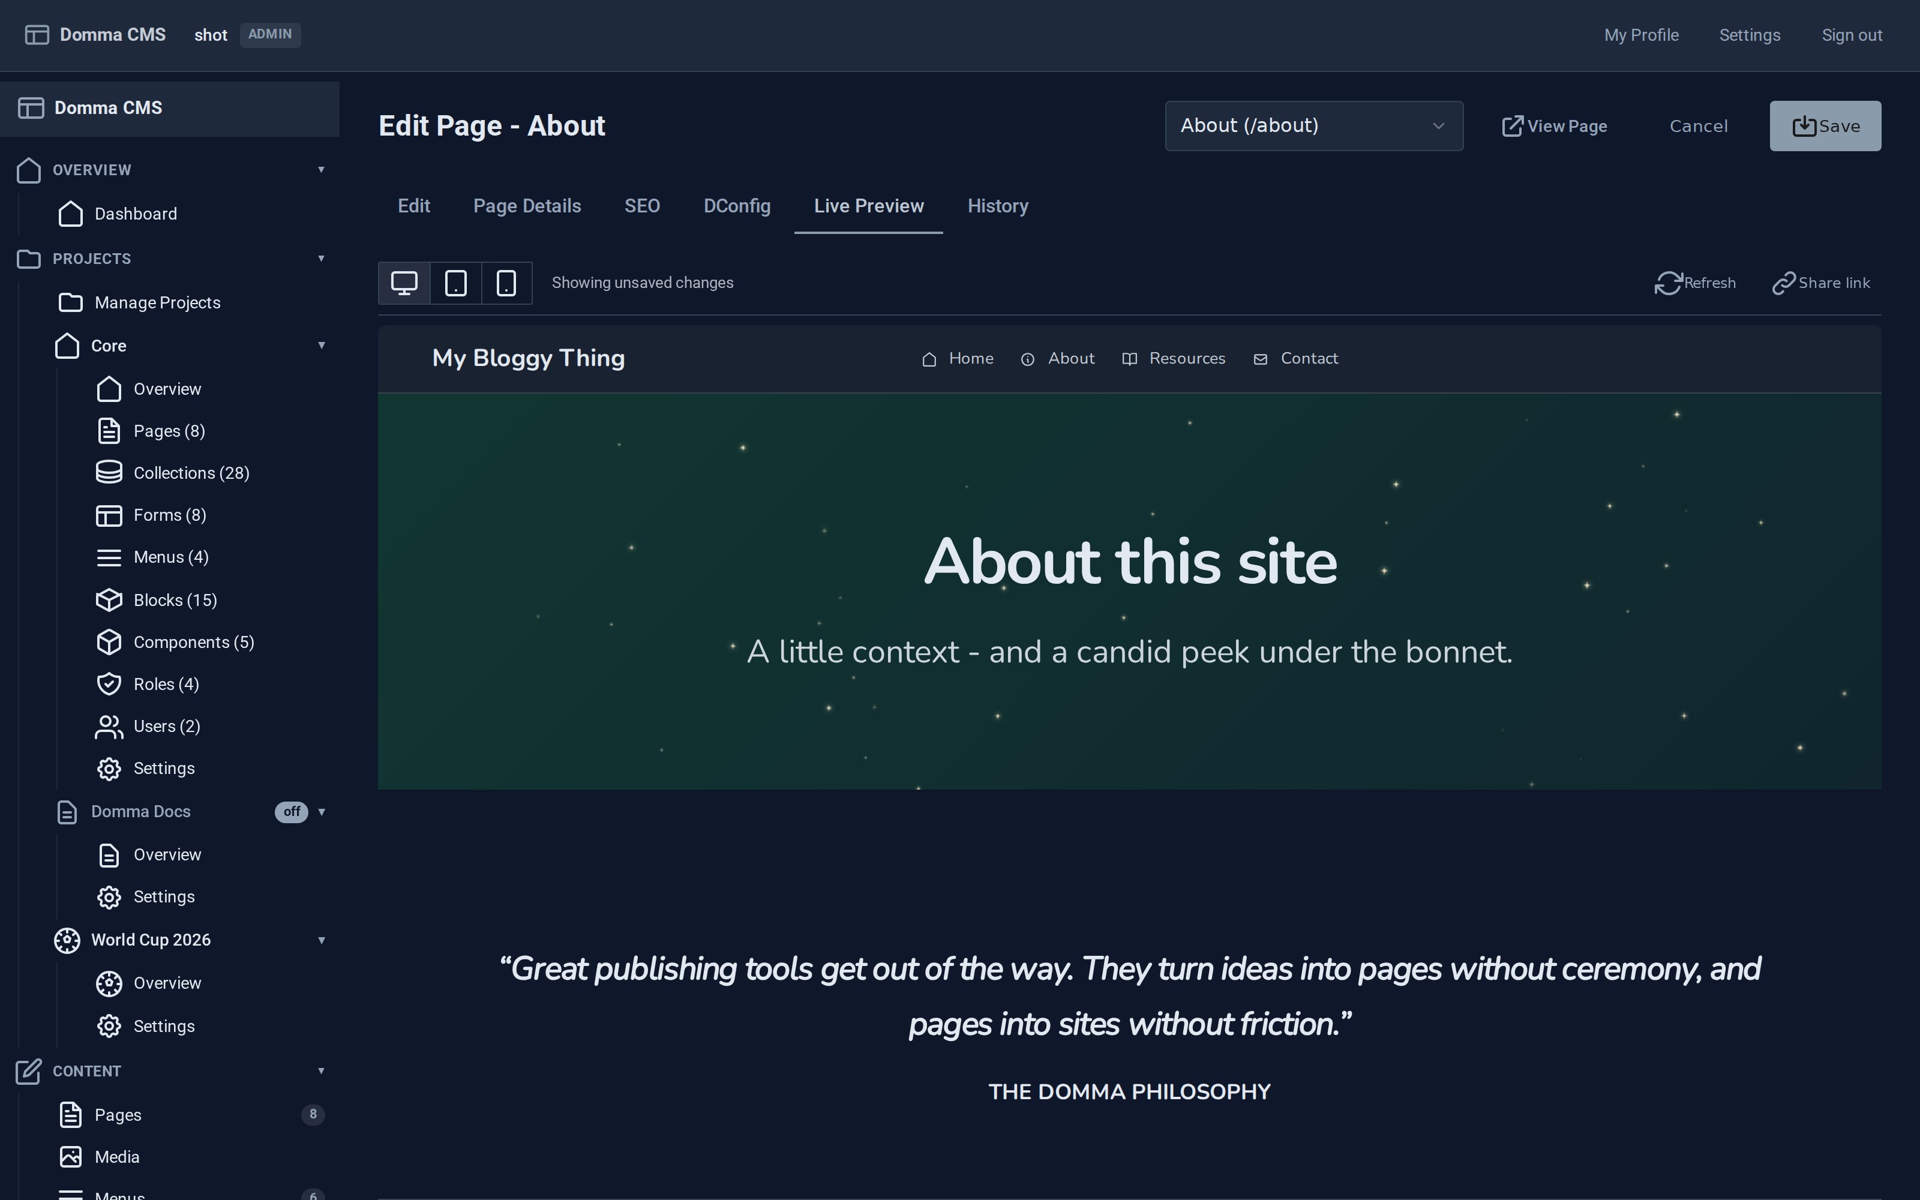
Task: Switch preview to mobile phone viewport icon
Action: click(506, 283)
